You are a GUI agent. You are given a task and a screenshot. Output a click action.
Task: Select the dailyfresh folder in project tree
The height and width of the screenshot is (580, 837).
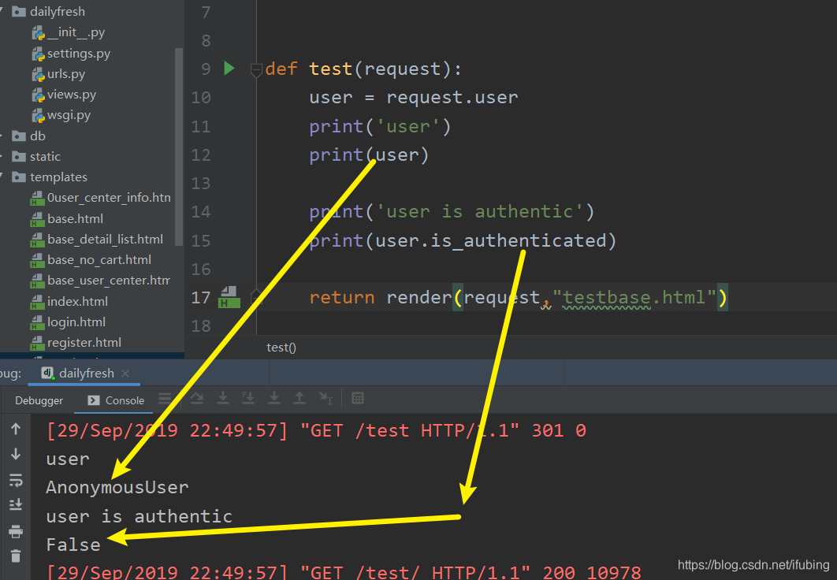pos(57,11)
